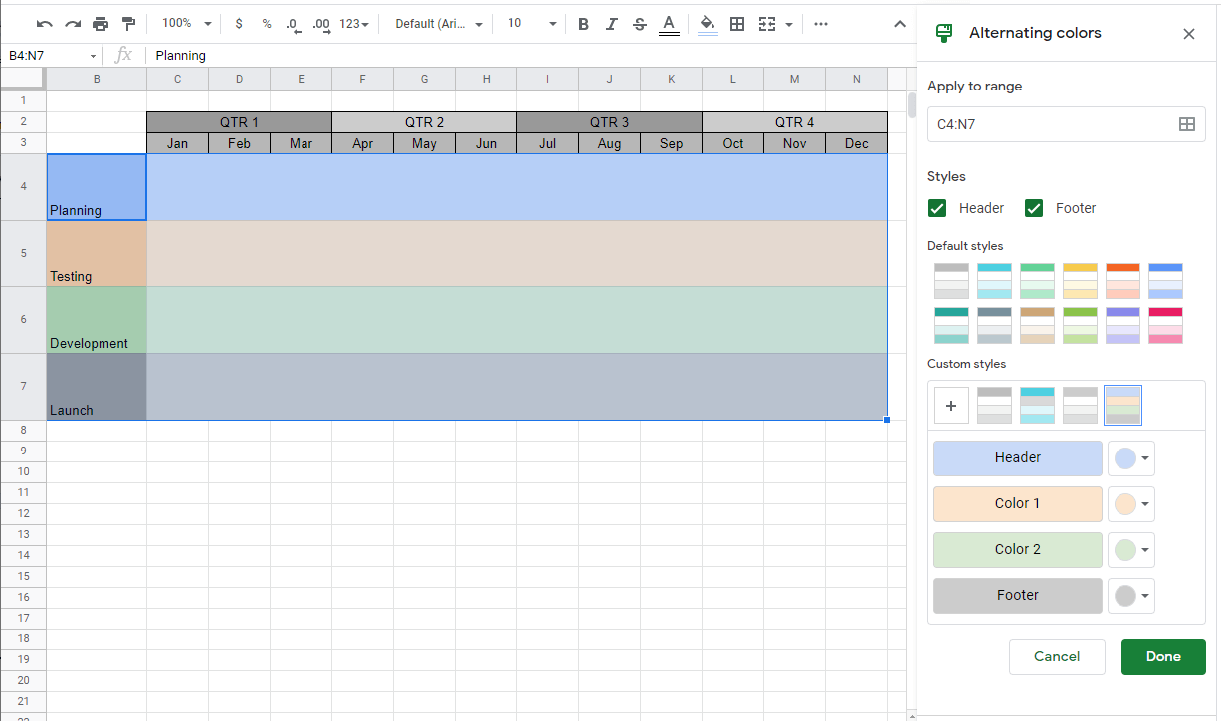Screen dimensions: 1221x721
Task: Collapse the toolbar with the chevron
Action: [x=900, y=22]
